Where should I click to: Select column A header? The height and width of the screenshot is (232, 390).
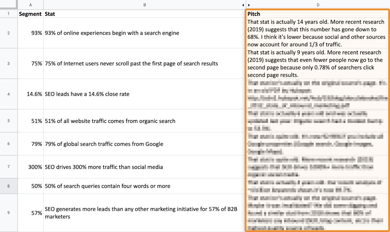point(30,5)
